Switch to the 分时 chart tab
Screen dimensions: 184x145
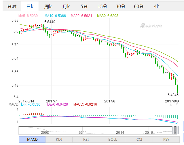coord(12,6)
